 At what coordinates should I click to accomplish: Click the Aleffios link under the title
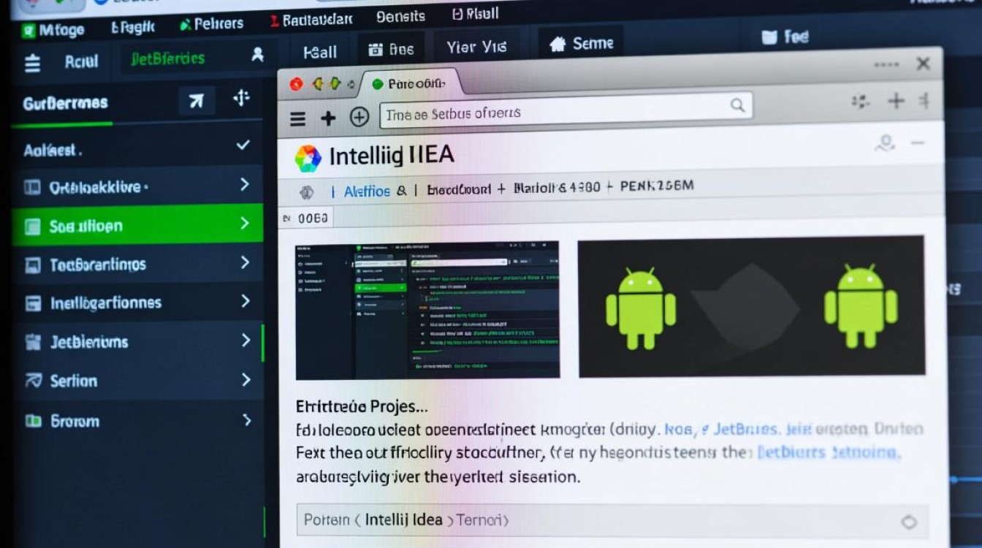[x=367, y=191]
